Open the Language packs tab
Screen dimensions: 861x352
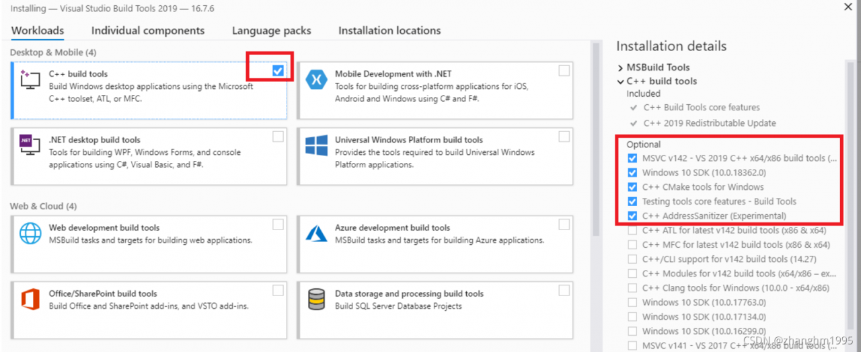pos(271,31)
